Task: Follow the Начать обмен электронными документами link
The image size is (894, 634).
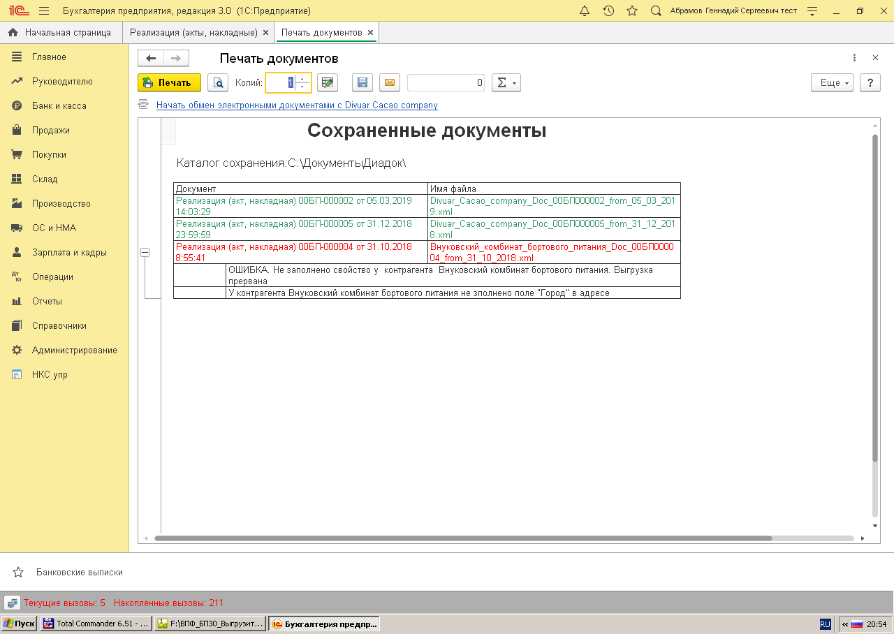Action: 297,105
